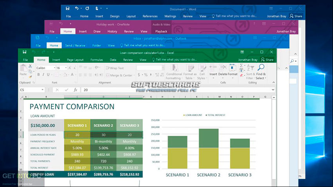Open the C5 Name Box dropdown
This screenshot has height=187, width=333.
pyautogui.click(x=43, y=90)
